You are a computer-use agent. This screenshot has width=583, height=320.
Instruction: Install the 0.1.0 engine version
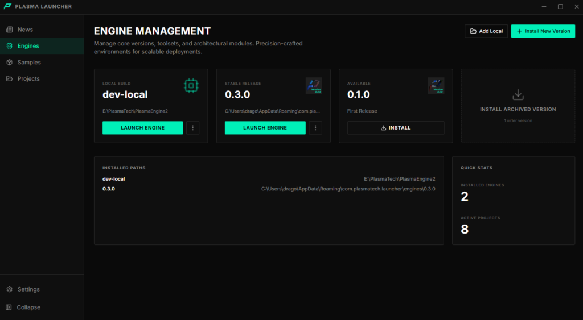click(x=396, y=128)
